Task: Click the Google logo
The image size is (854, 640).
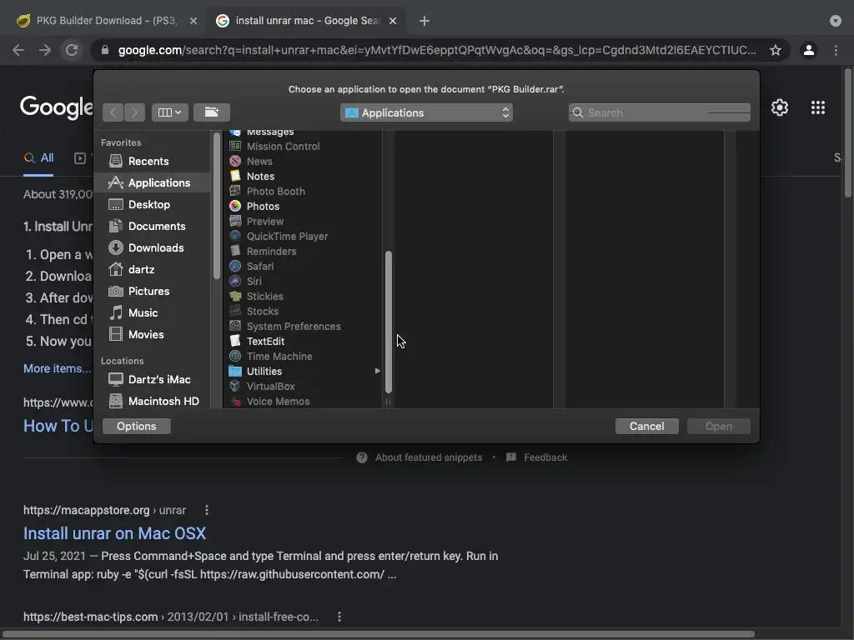Action: 56,107
